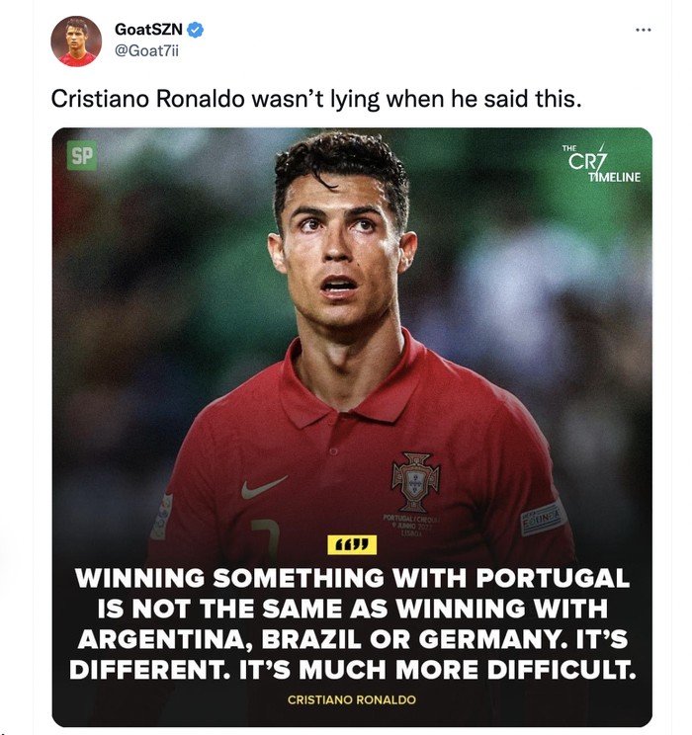This screenshot has width=692, height=735.
Task: Click the orange CRISTIANO RONALDO attribution text
Action: coord(352,699)
